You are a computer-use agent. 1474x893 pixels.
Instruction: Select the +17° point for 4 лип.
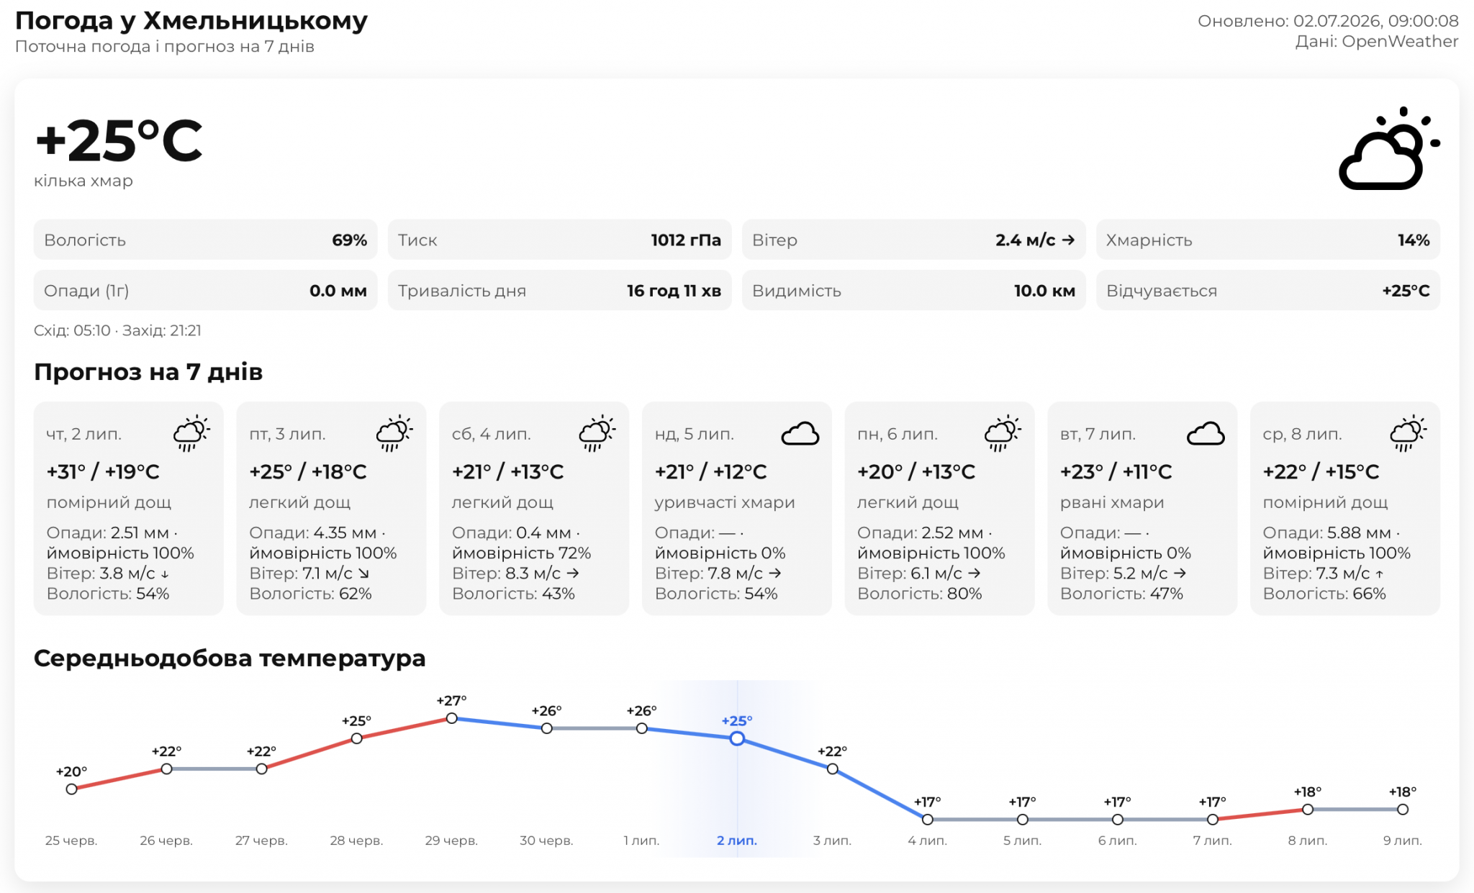(928, 820)
